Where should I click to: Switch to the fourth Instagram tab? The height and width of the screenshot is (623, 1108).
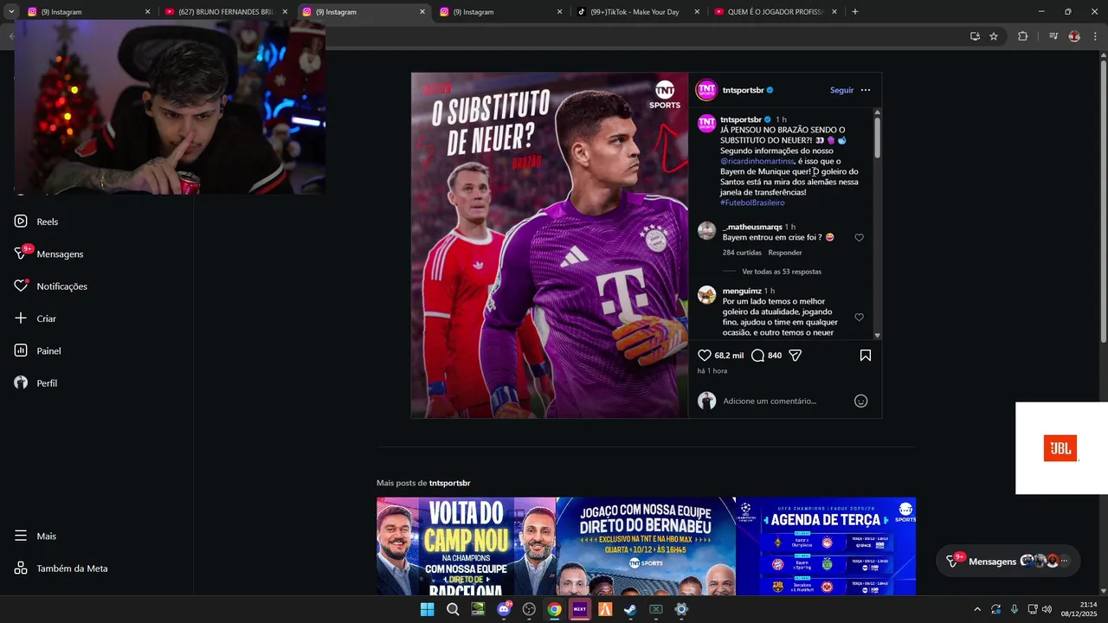[500, 12]
